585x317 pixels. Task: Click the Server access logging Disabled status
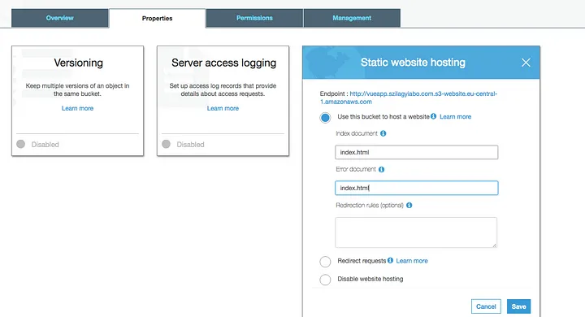point(183,145)
